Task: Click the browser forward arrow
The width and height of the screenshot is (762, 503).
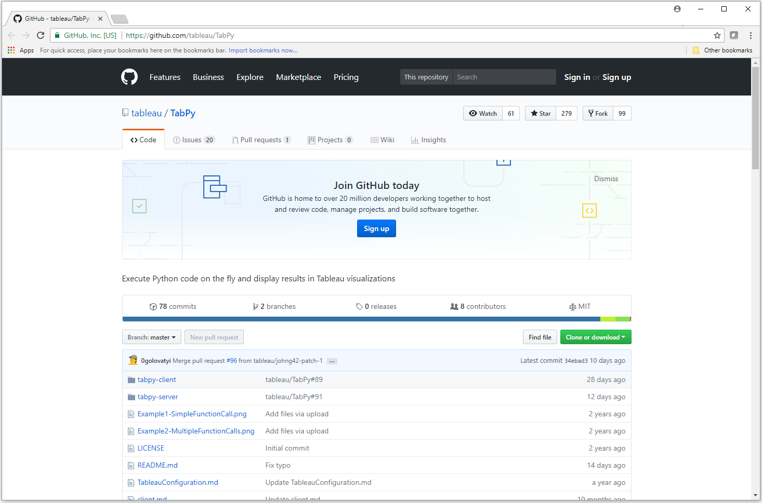Action: coord(26,35)
